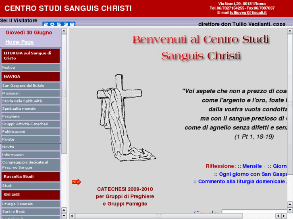Screen dimensions: 293x219
Task: Click the LITURGIA sul Sangue di Cristo header
Action: 31,56
